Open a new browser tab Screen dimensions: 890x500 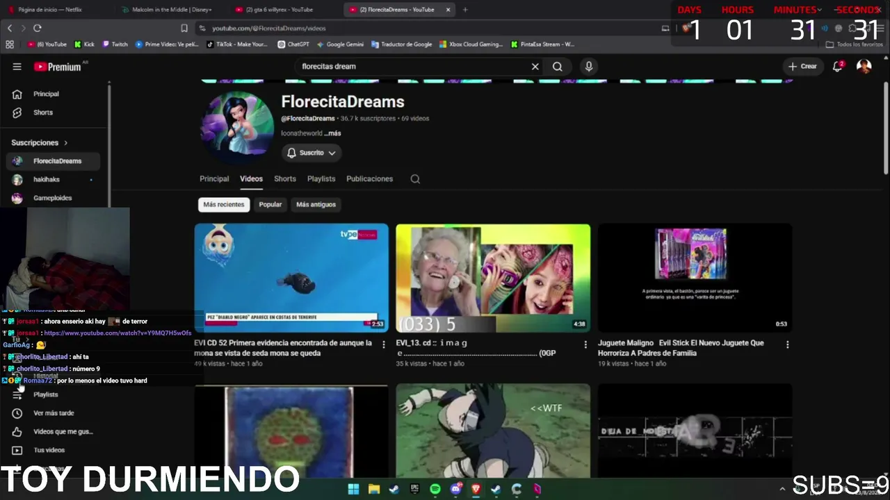coord(465,10)
